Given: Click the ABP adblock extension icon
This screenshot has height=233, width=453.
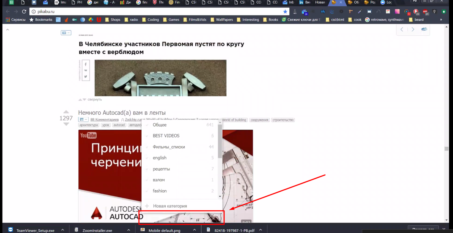Looking at the screenshot, I should pyautogui.click(x=425, y=12).
